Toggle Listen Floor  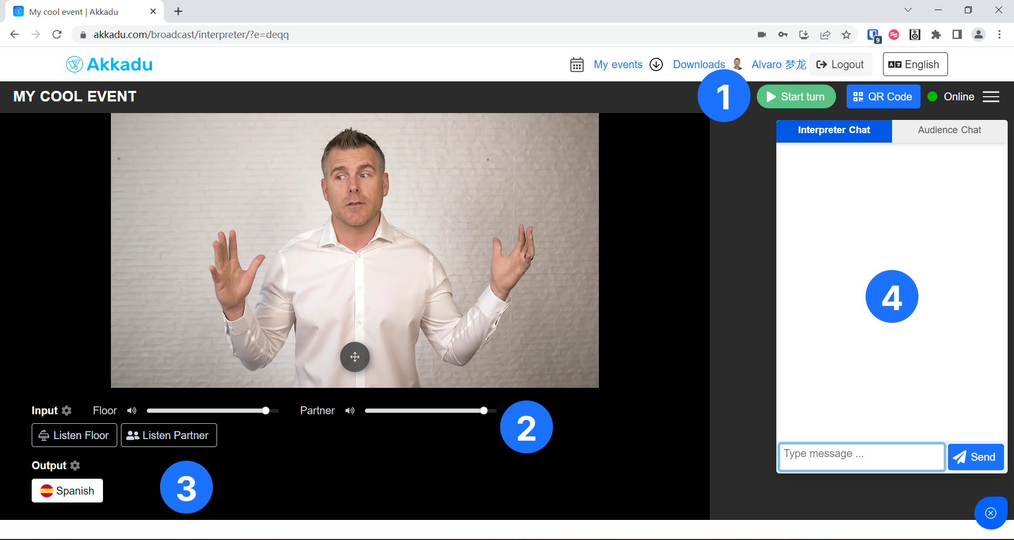pos(74,435)
